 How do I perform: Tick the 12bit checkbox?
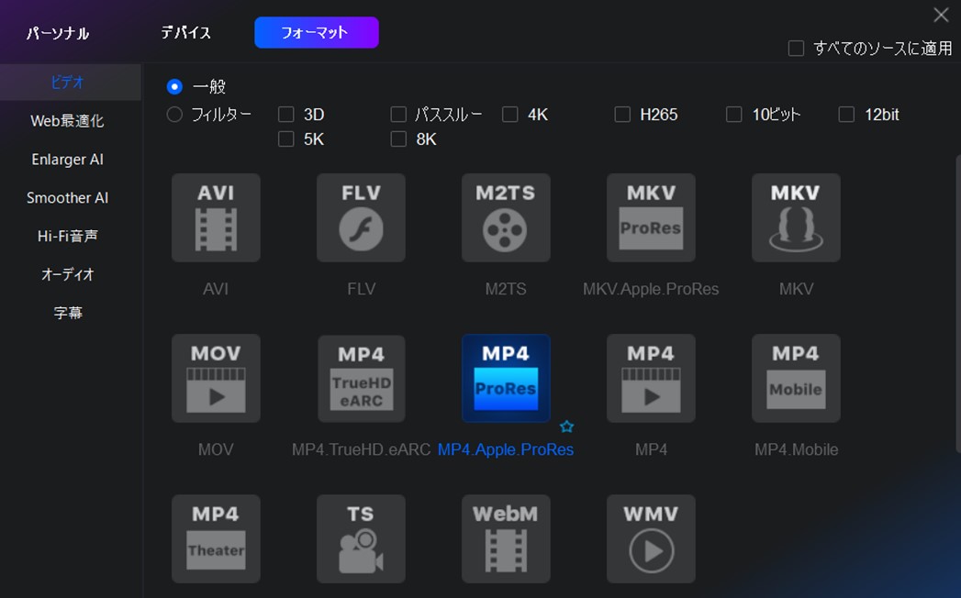click(x=846, y=115)
